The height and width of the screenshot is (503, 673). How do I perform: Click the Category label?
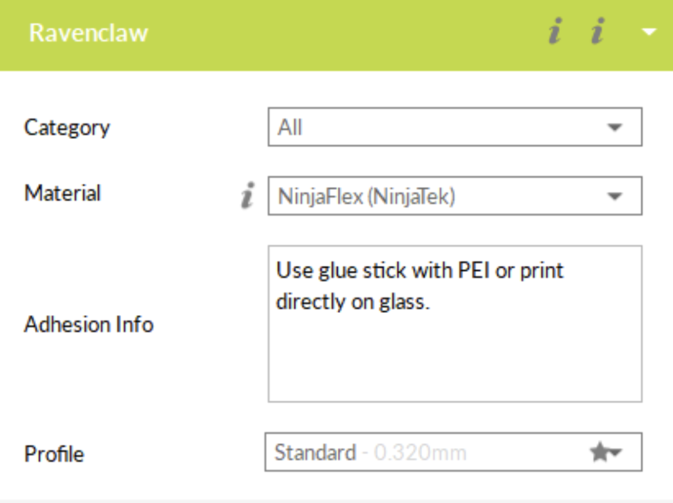point(67,127)
